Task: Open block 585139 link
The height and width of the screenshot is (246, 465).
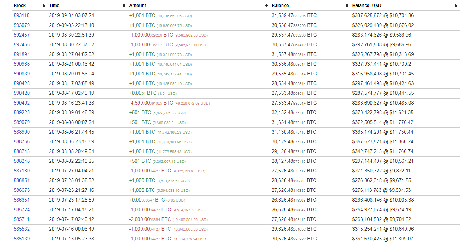Action: point(22,239)
